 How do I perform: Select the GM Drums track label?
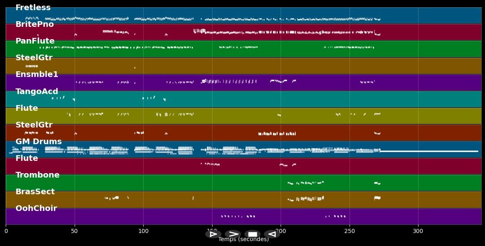[39, 142]
